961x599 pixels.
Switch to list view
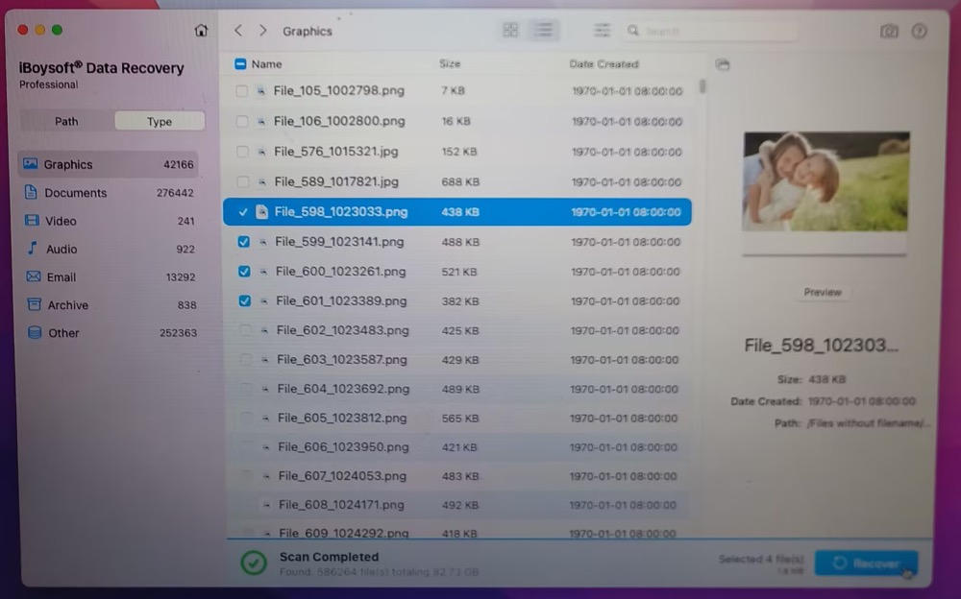(x=543, y=30)
